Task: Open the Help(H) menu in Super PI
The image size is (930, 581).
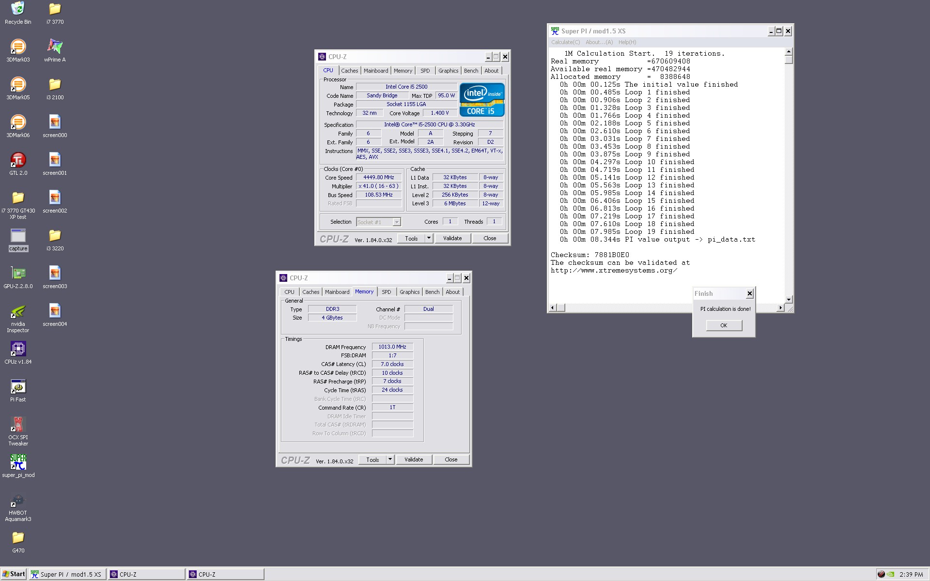Action: point(627,42)
